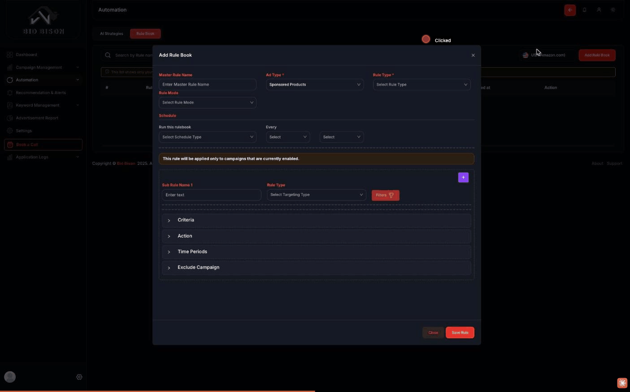630x392 pixels.
Task: Click the Master Rule Name input field
Action: click(x=208, y=84)
